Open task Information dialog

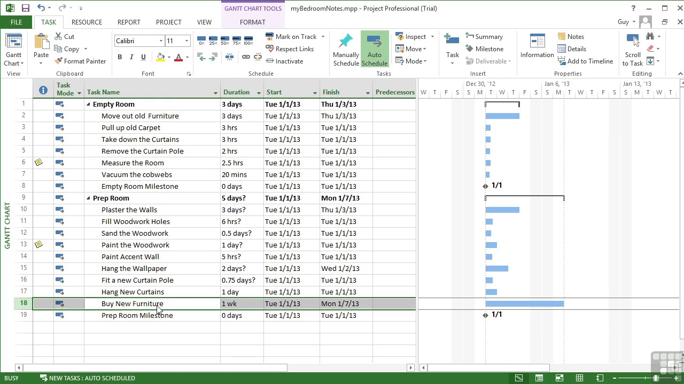(x=537, y=46)
